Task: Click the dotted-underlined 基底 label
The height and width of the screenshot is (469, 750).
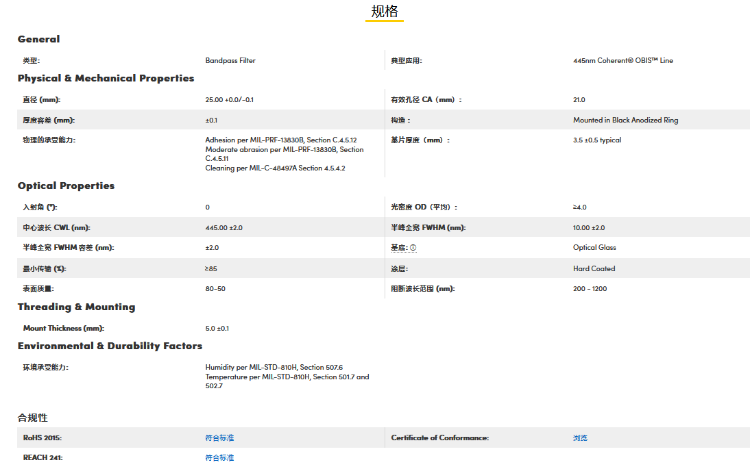Action: click(x=399, y=248)
